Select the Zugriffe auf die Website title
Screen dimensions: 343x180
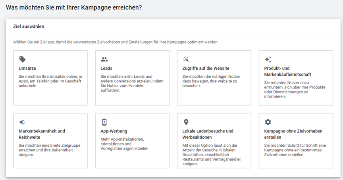206,68
